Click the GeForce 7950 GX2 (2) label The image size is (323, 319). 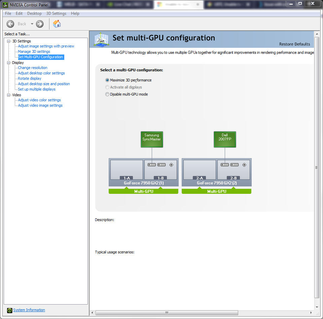217,183
